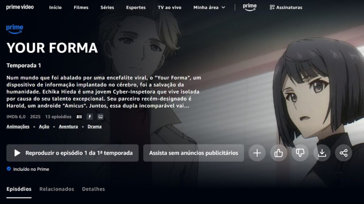
Task: Click Assista sem anúncios publicitários button
Action: point(194,153)
